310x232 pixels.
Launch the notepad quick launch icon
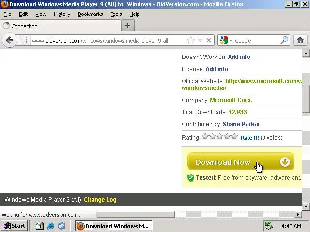40,226
